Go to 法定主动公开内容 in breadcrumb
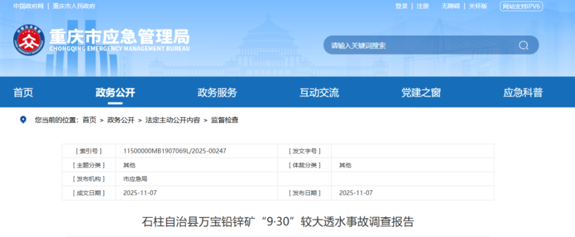 (172, 120)
